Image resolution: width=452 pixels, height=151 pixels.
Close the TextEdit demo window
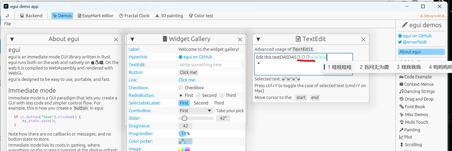click(363, 39)
